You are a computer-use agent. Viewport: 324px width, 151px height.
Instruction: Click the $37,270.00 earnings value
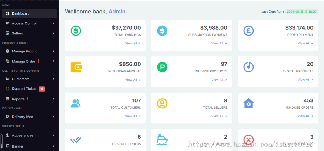coord(126,28)
